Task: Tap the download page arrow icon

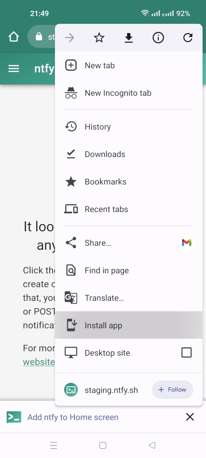Action: [x=129, y=38]
